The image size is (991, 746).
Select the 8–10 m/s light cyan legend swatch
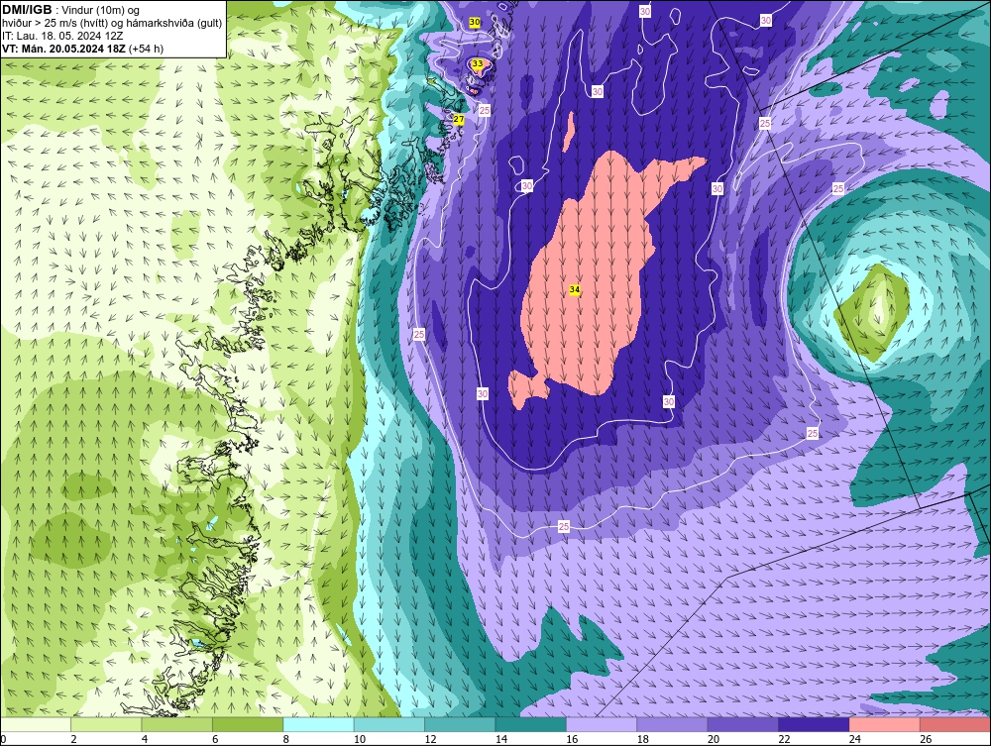pos(318,724)
